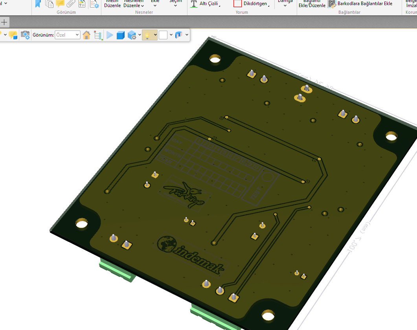Expand the render mode dropdown arrow
The height and width of the screenshot is (330, 417).
point(140,35)
